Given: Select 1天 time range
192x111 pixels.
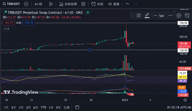Looking at the screenshot, I should click(6, 108).
